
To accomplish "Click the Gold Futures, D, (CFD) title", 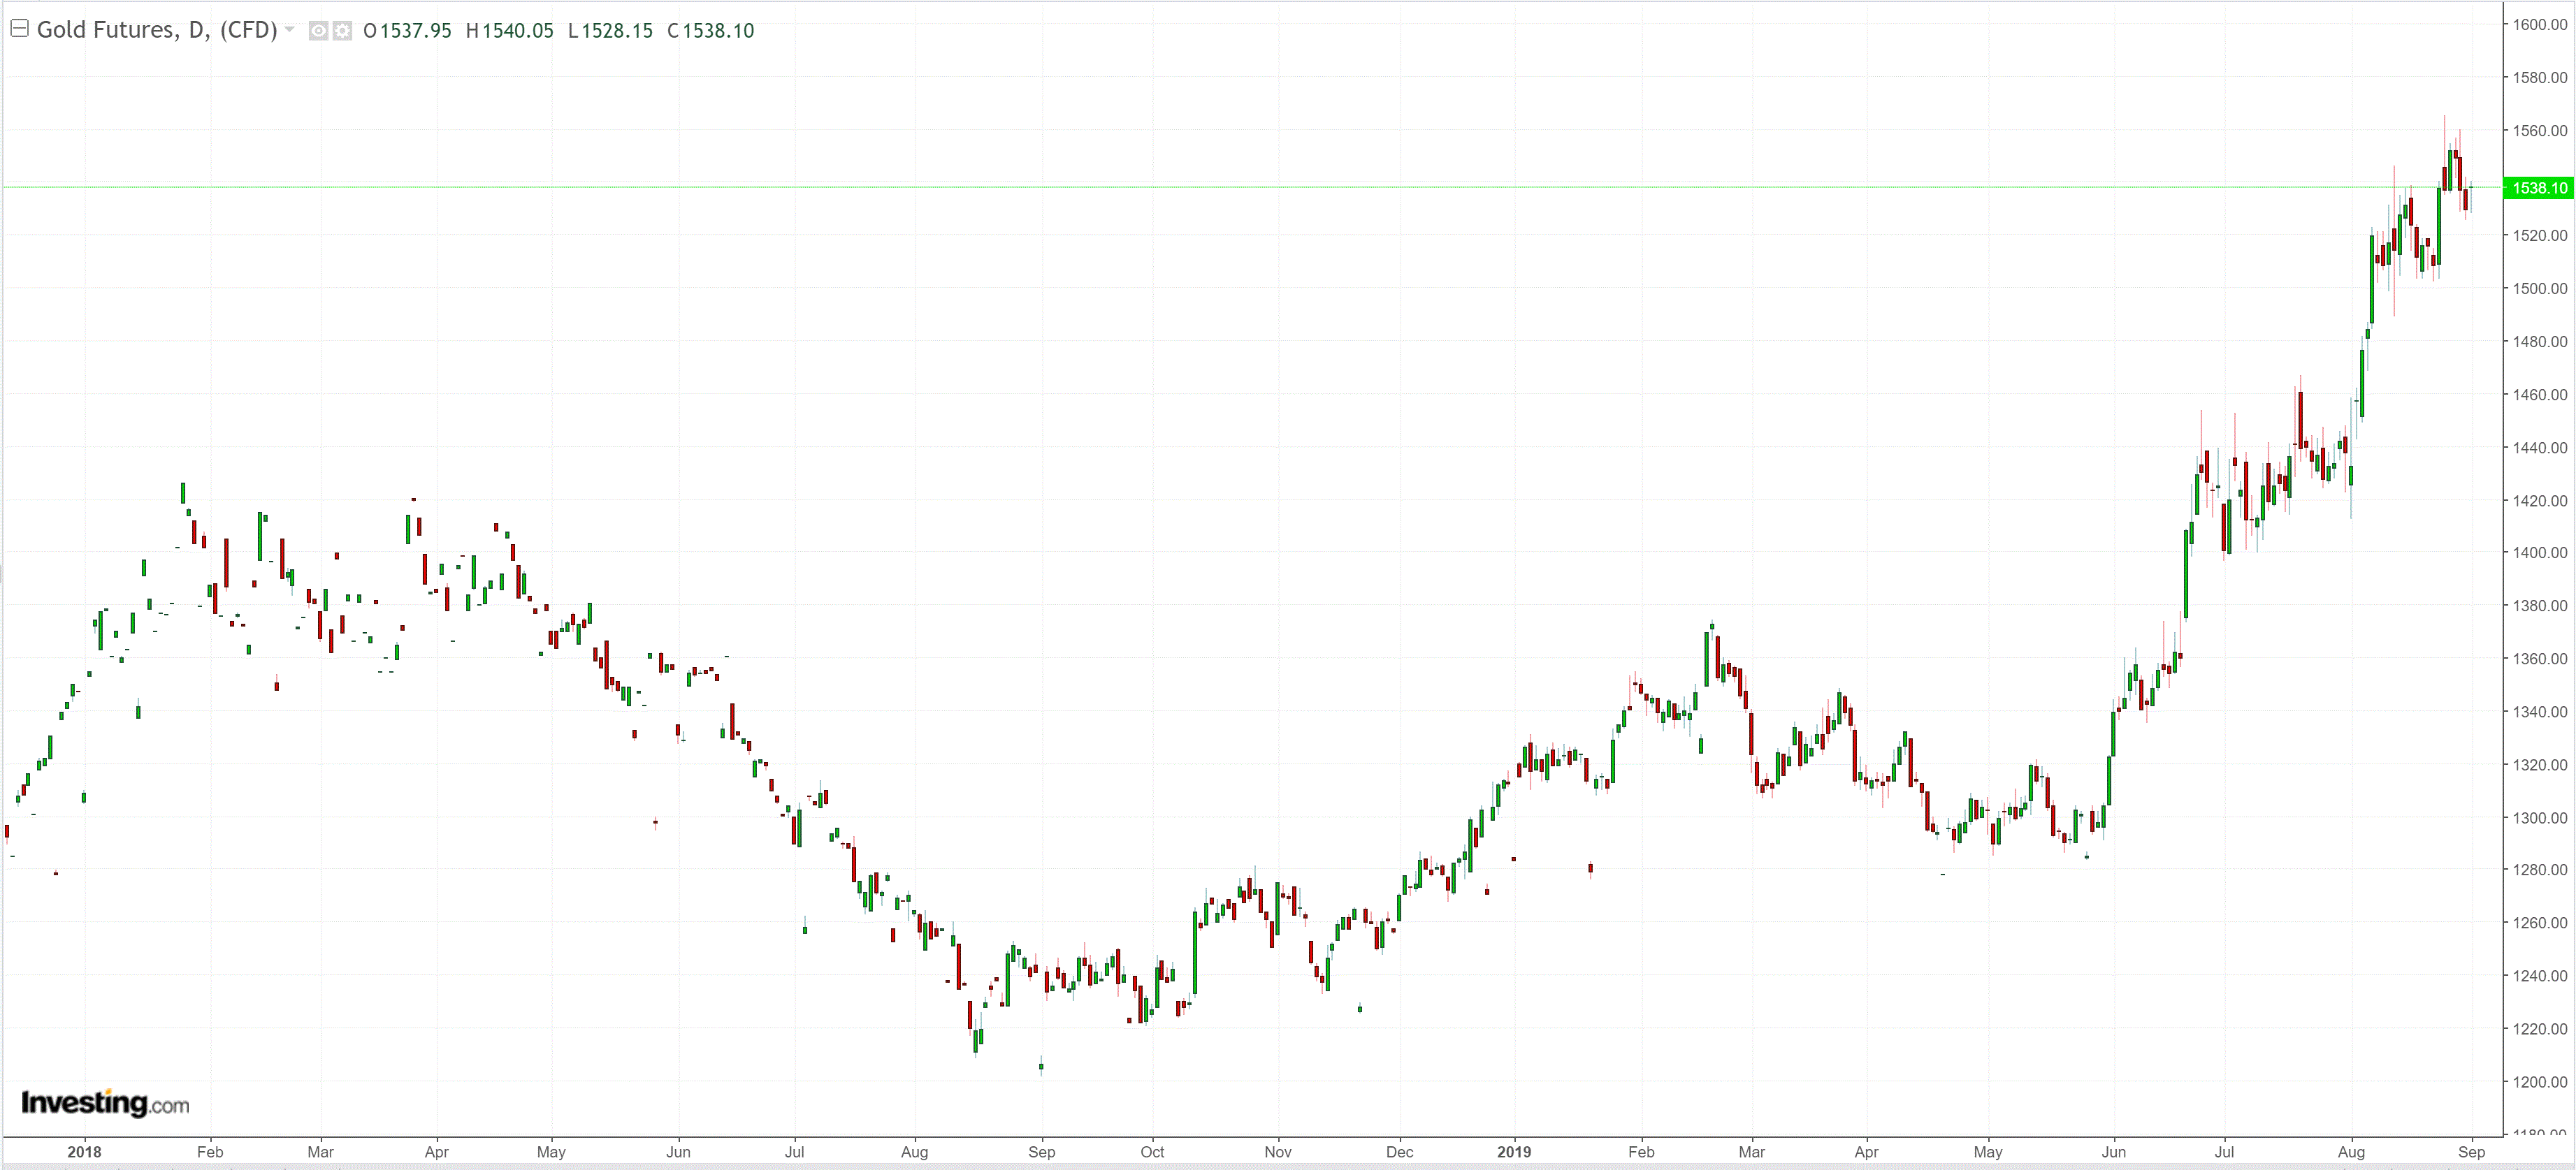I will [x=157, y=30].
